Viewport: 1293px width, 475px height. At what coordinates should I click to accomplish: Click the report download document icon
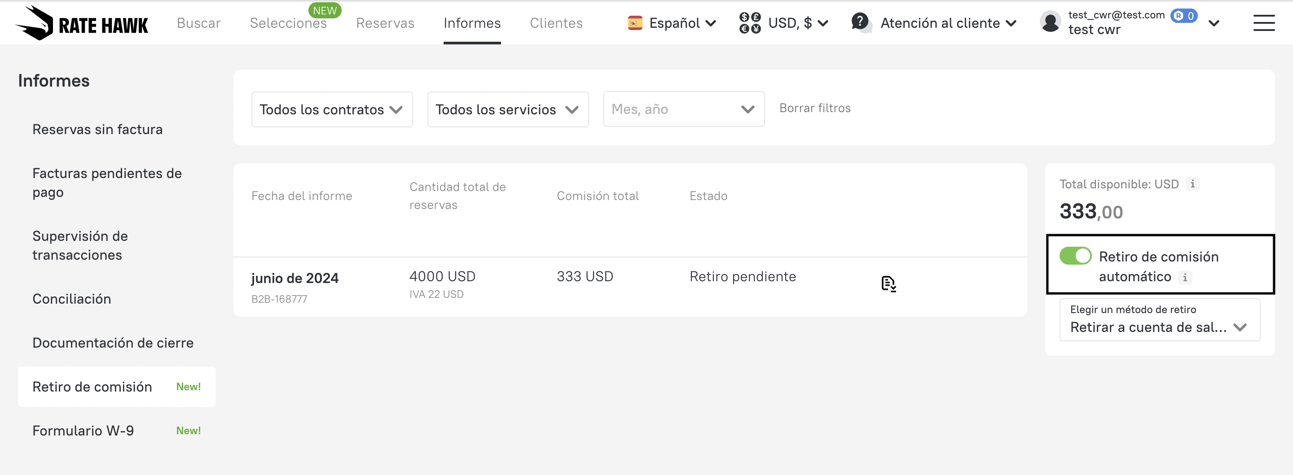point(888,284)
